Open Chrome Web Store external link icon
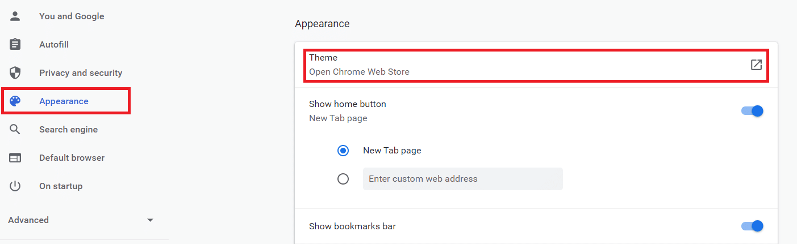The image size is (797, 244). coord(756,65)
